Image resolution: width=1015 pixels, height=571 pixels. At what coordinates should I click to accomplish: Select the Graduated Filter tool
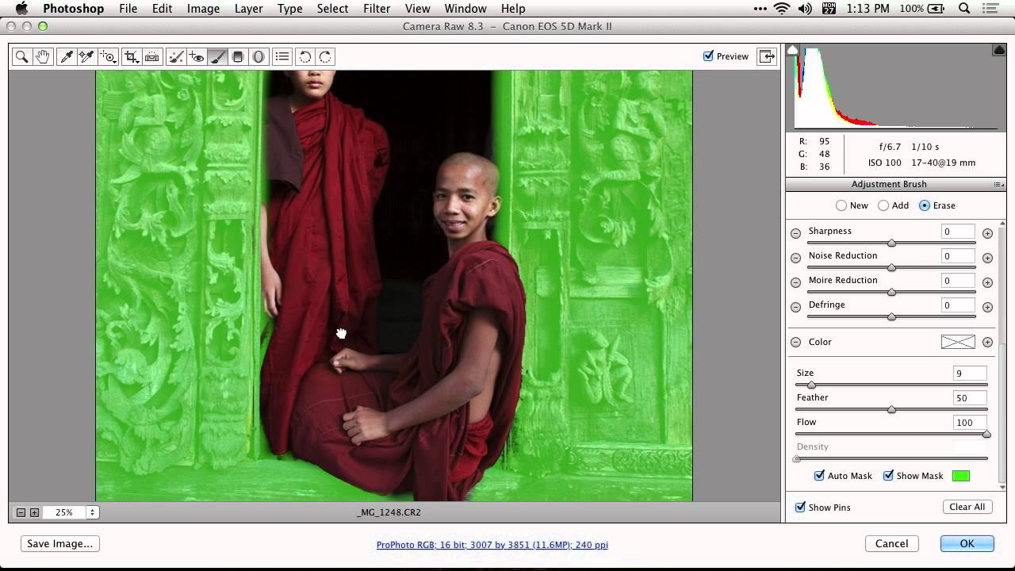pyautogui.click(x=238, y=56)
